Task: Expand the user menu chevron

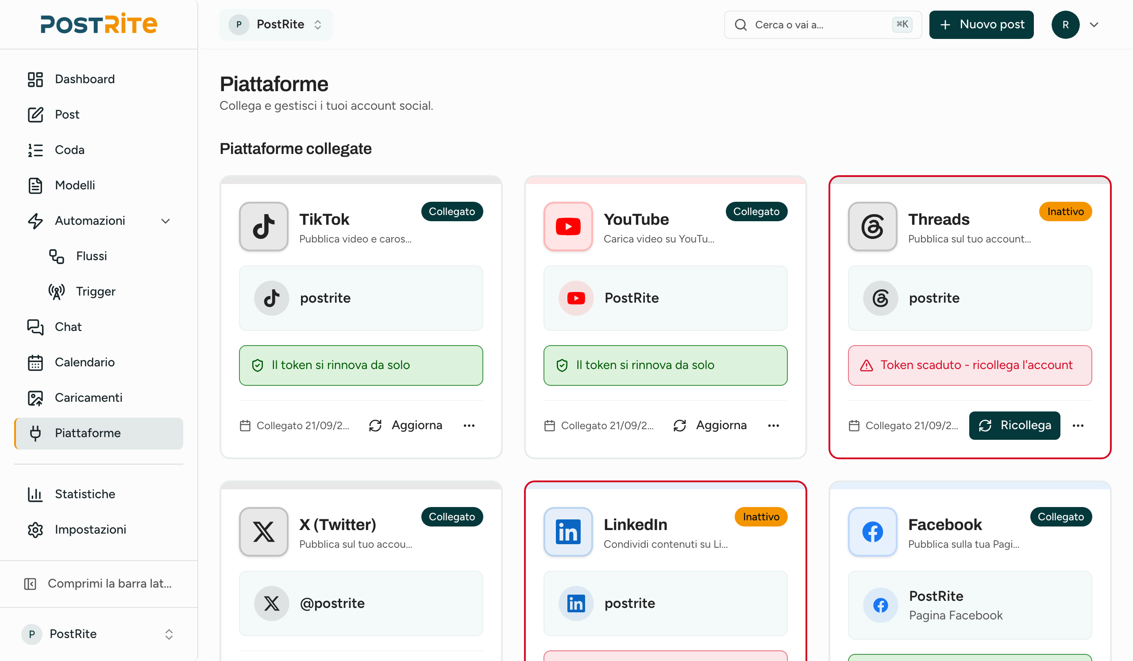Action: (1094, 25)
